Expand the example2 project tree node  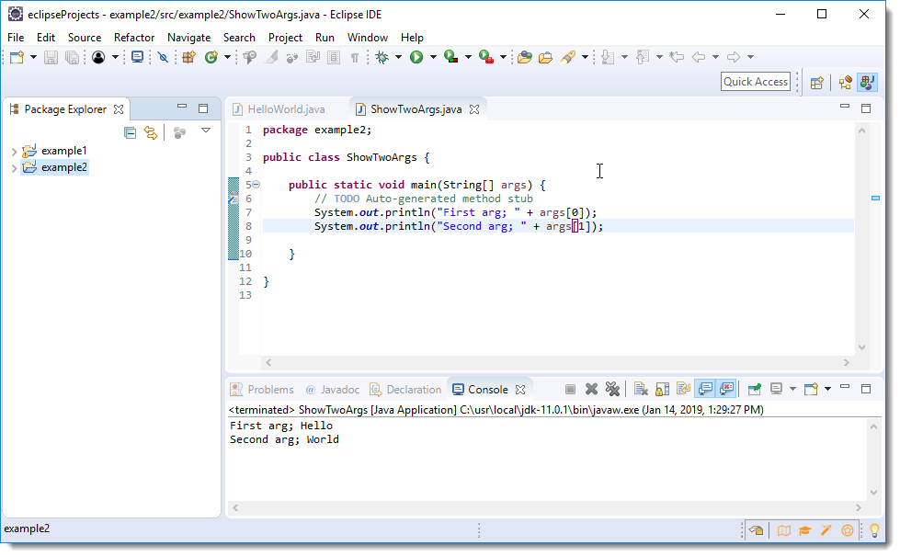click(x=14, y=168)
